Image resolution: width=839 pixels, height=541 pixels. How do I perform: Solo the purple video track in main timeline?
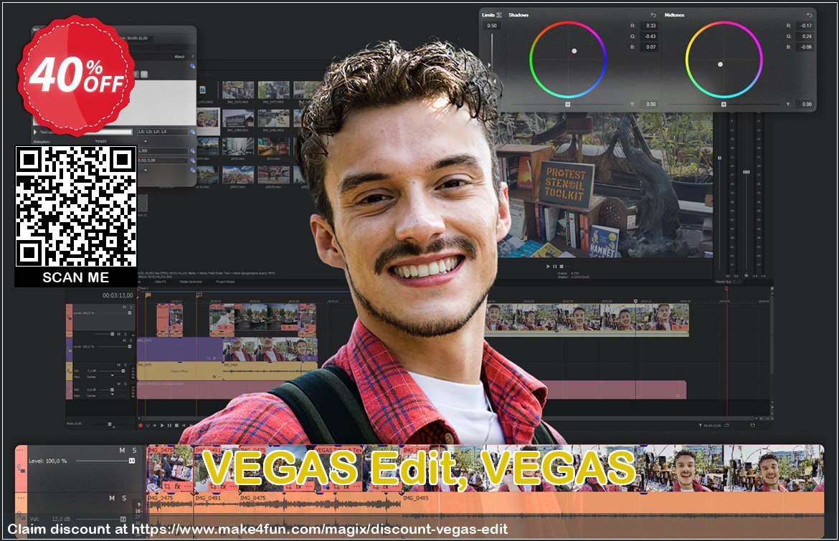click(131, 340)
